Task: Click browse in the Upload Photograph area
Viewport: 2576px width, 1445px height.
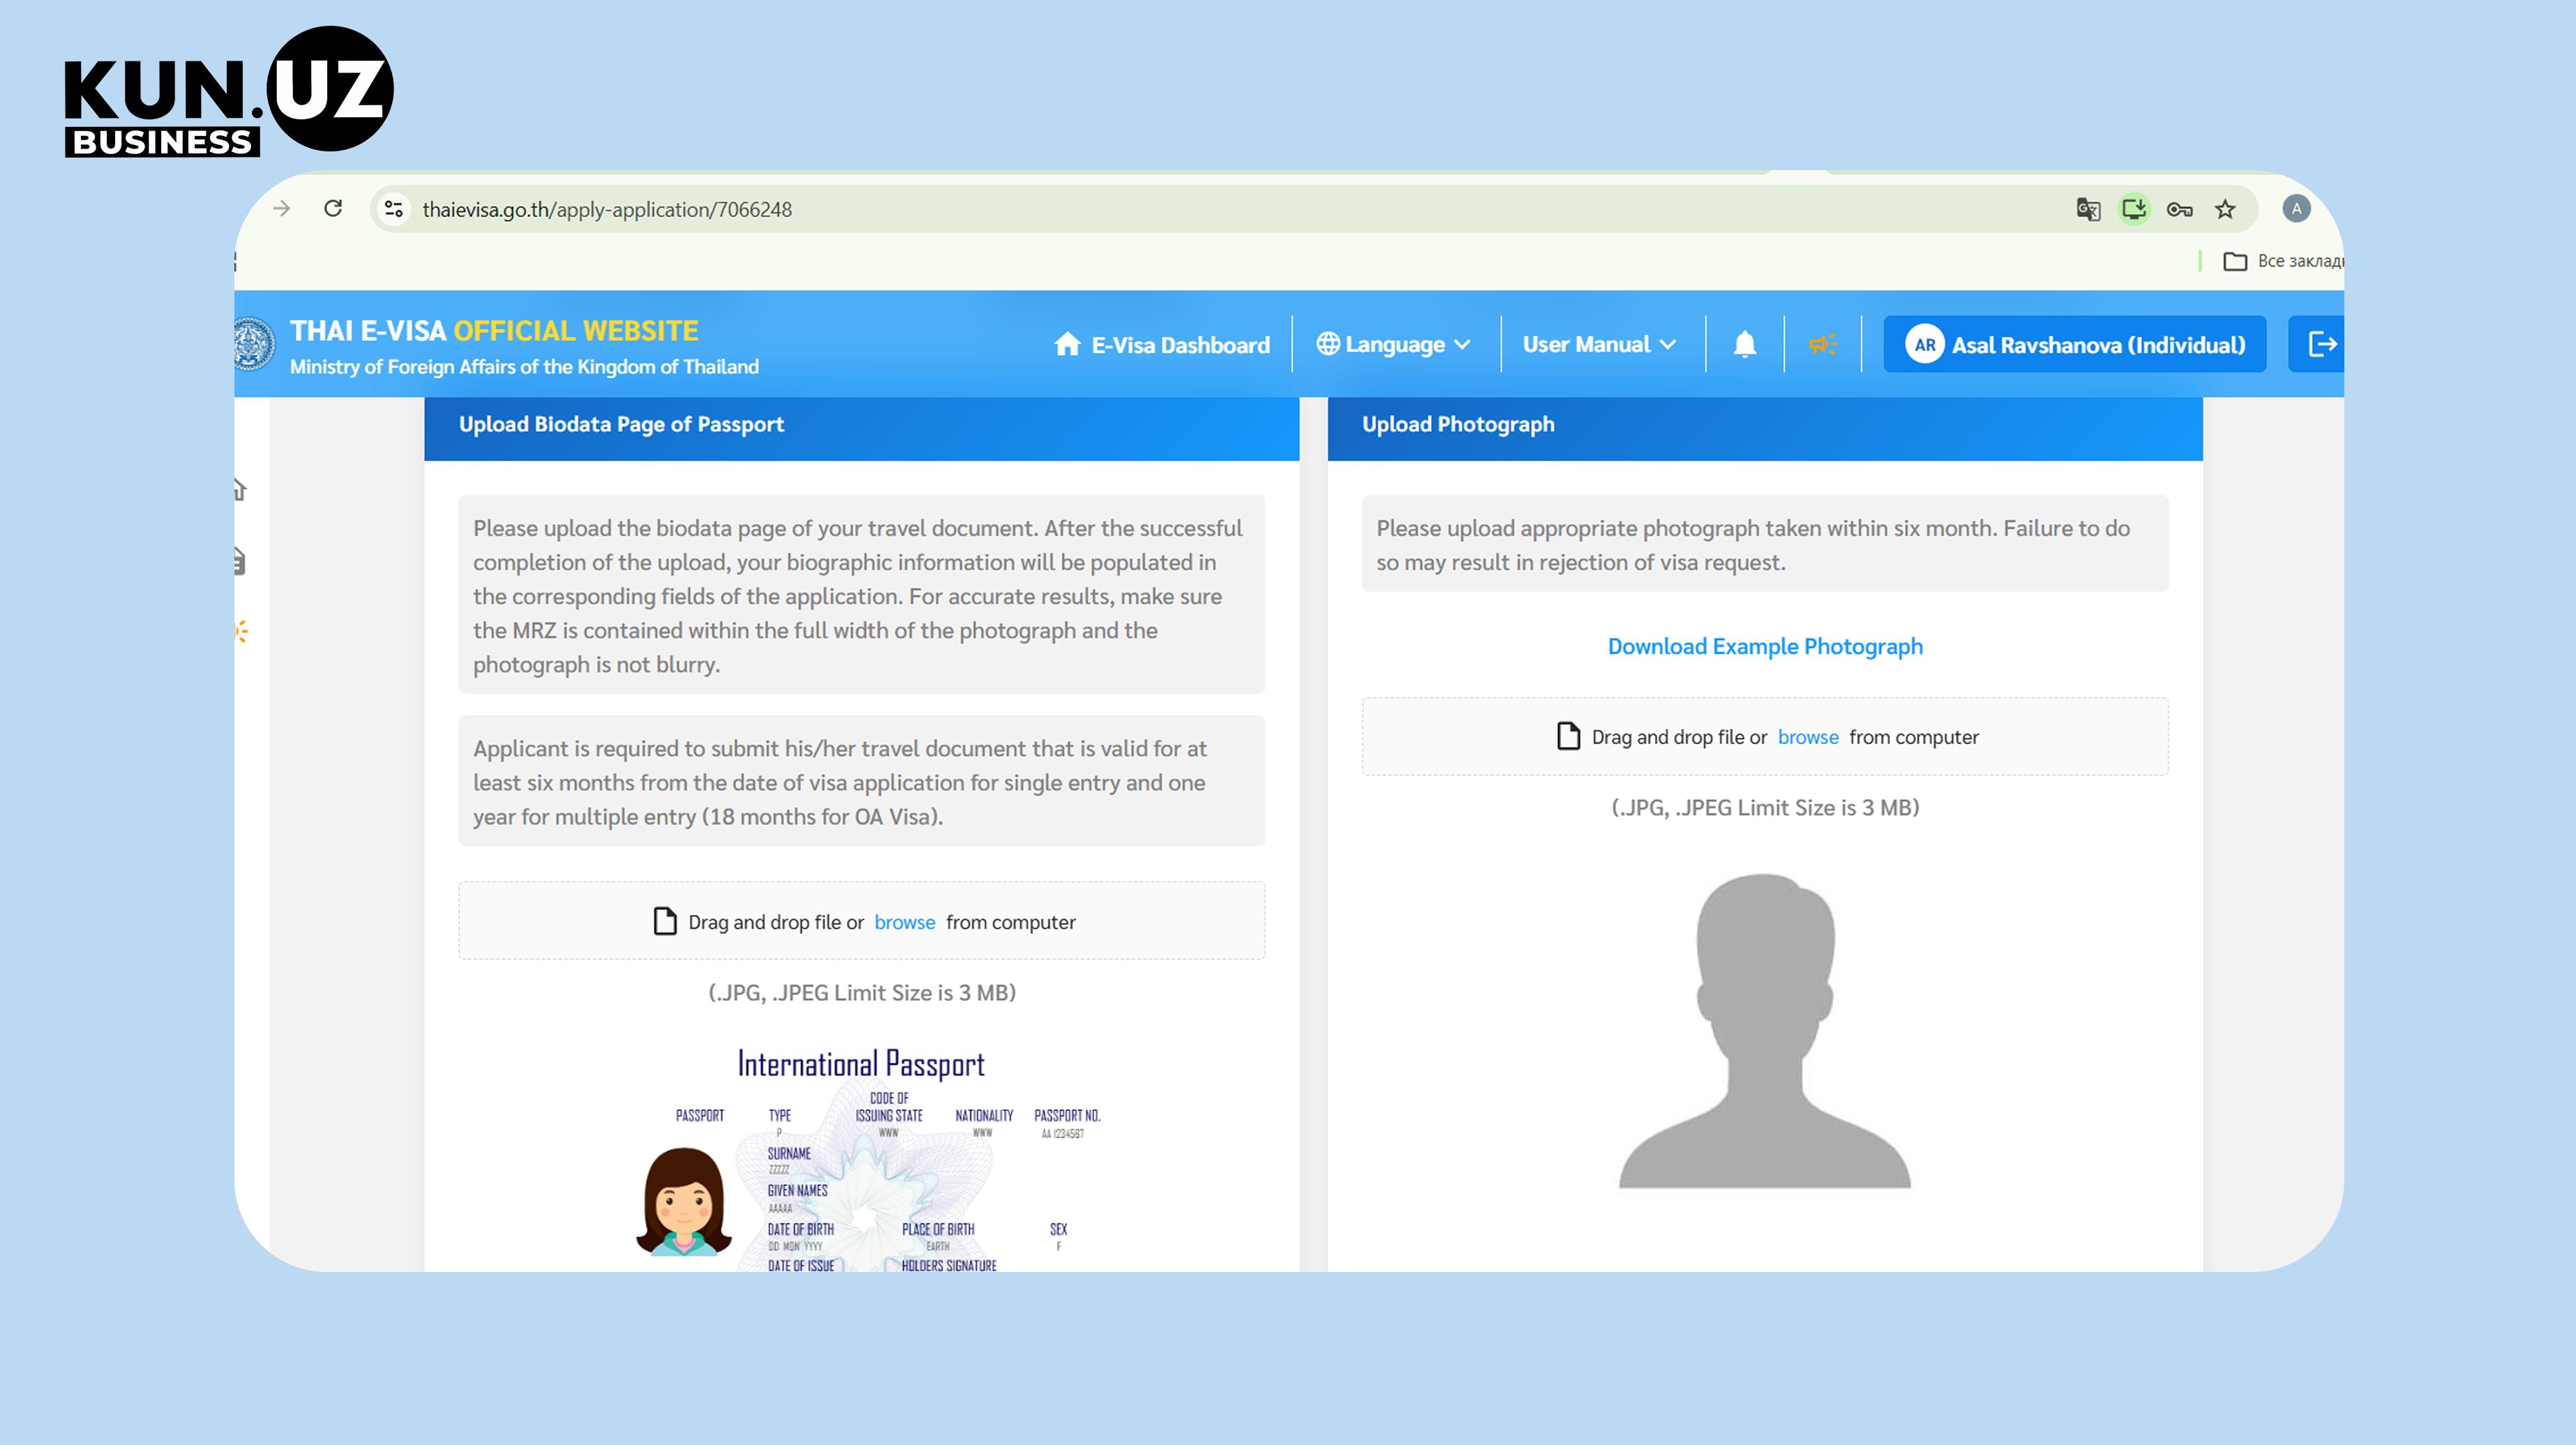Action: pyautogui.click(x=1808, y=737)
